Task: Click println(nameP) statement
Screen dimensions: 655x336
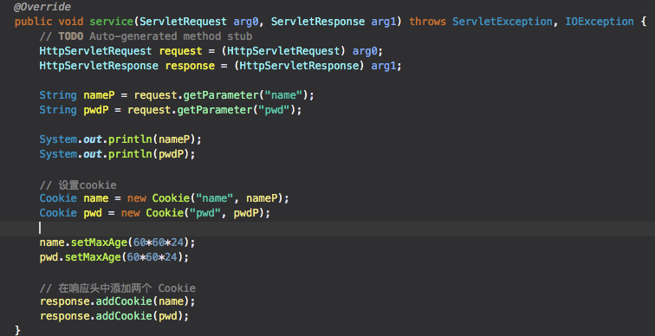Action: (x=155, y=139)
